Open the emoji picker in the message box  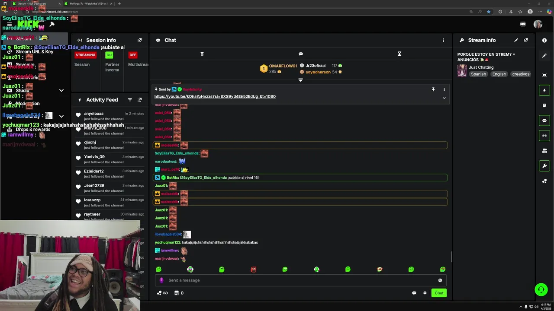[440, 280]
